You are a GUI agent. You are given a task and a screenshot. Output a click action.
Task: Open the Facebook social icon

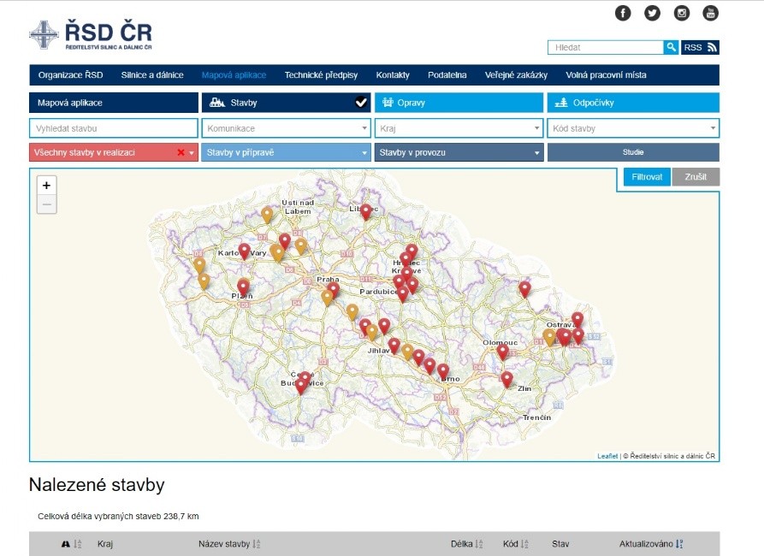pyautogui.click(x=623, y=13)
